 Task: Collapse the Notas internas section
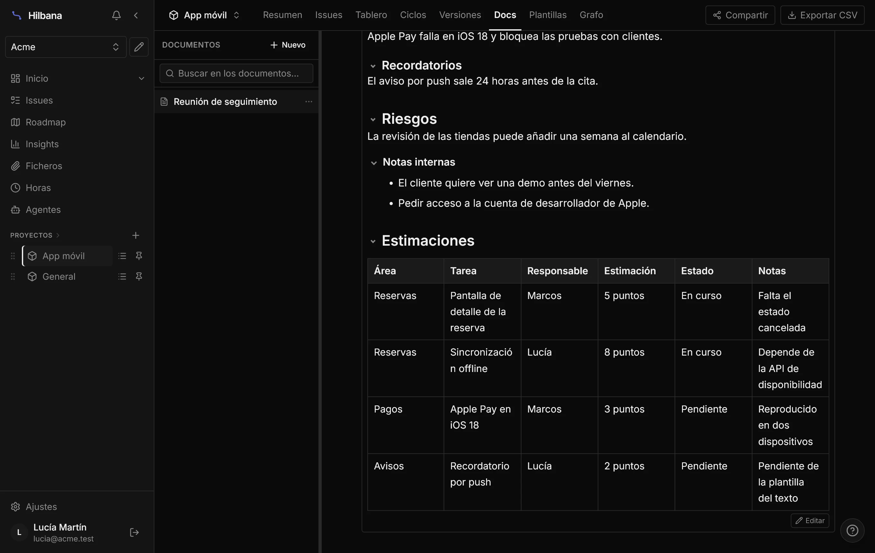click(373, 163)
